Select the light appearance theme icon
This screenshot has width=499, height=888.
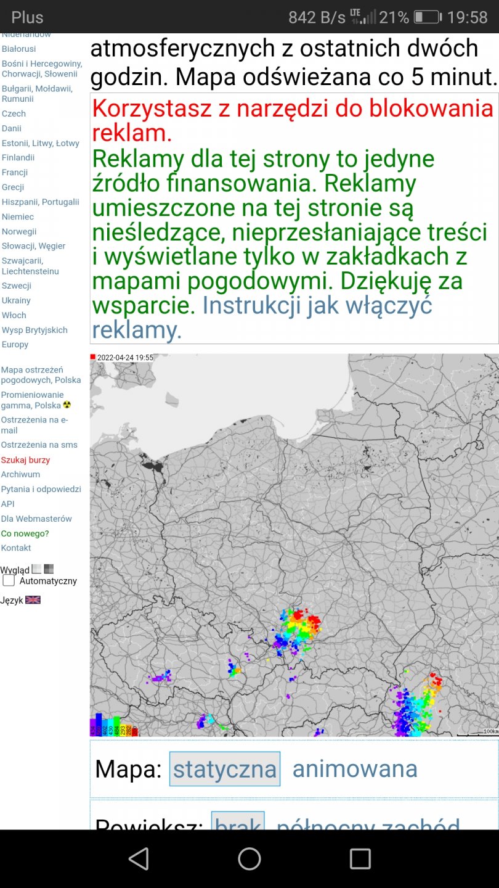point(36,569)
